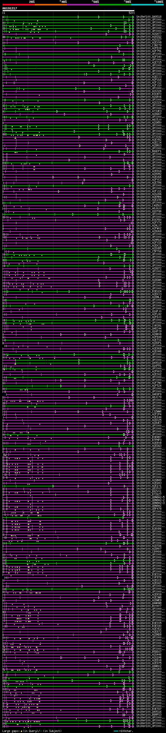
Task: Click the cyan =100char. scale swatch
Action: tap(116, 731)
